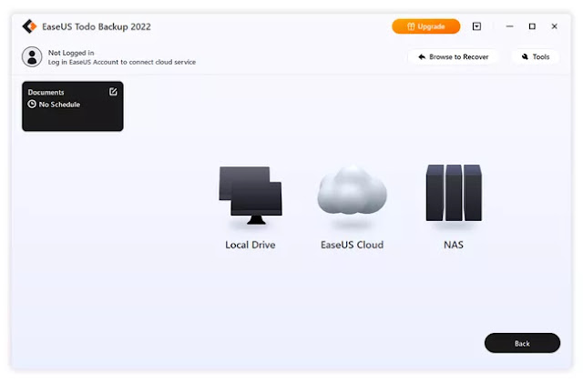The image size is (583, 382).
Task: Click the Not Logged in text
Action: [x=71, y=53]
